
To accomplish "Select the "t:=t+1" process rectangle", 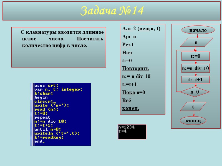I will (195, 80).
